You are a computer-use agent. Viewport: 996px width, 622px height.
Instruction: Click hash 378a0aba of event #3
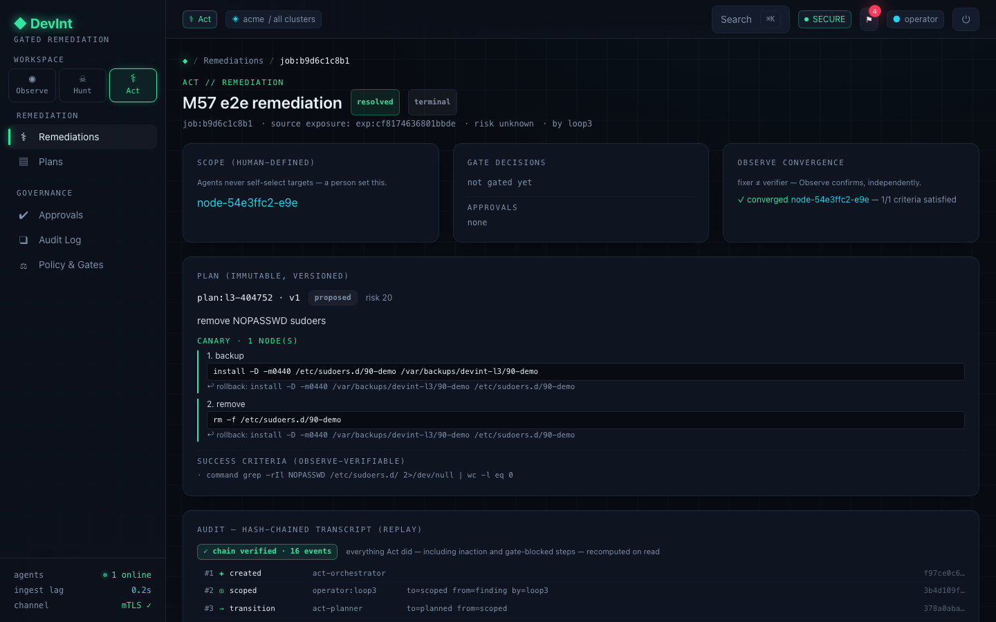944,609
